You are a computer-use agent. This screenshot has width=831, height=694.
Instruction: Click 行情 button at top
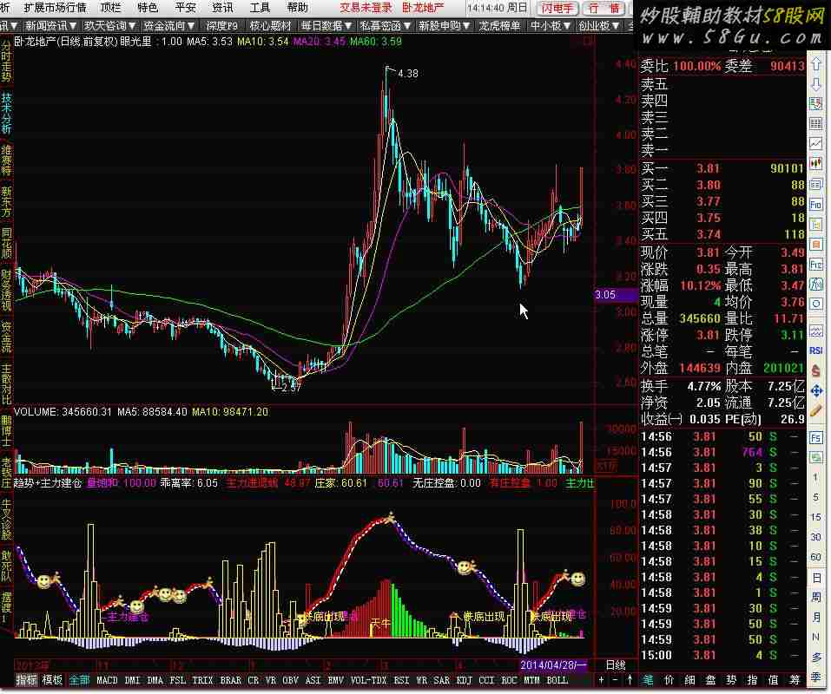604,8
